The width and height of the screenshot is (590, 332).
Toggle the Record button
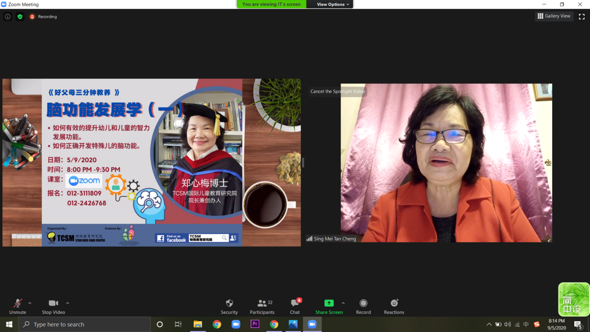click(x=363, y=306)
